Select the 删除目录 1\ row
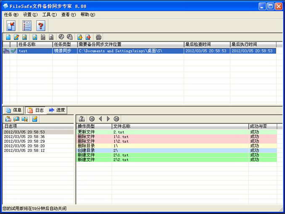Screen dimensions: 285x214 point(177,146)
